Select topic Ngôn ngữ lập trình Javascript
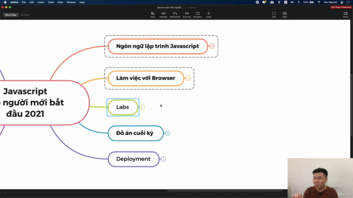This screenshot has width=353, height=198. point(158,46)
